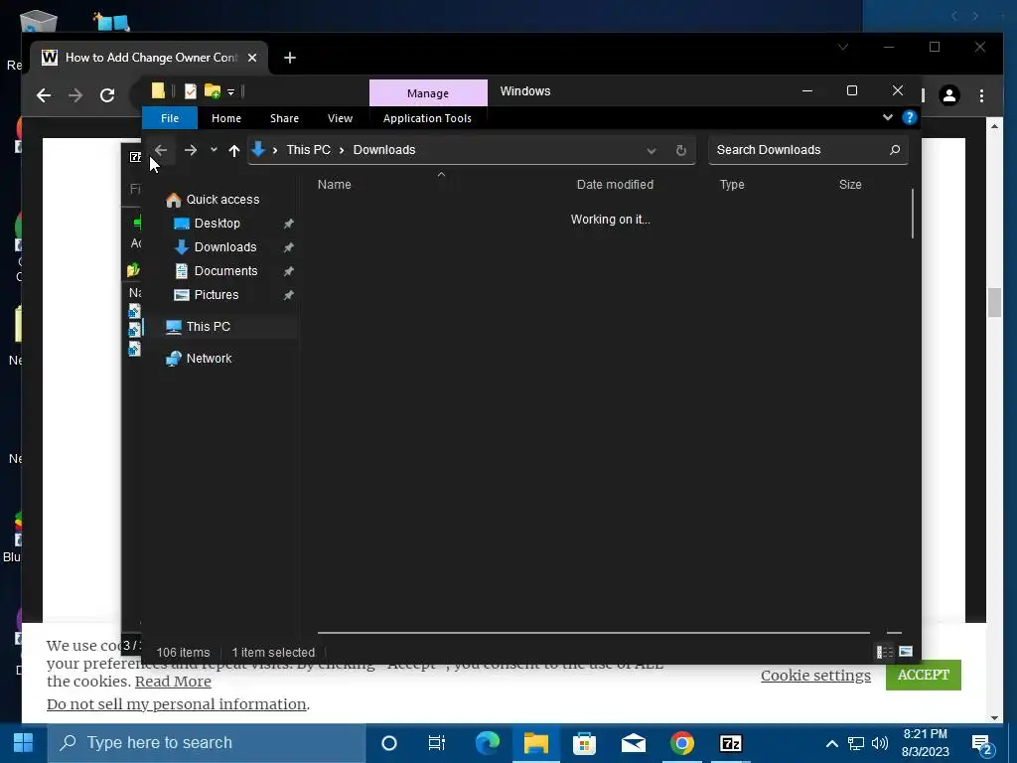Viewport: 1017px width, 763px height.
Task: Open the Share ribbon tab
Action: click(284, 118)
